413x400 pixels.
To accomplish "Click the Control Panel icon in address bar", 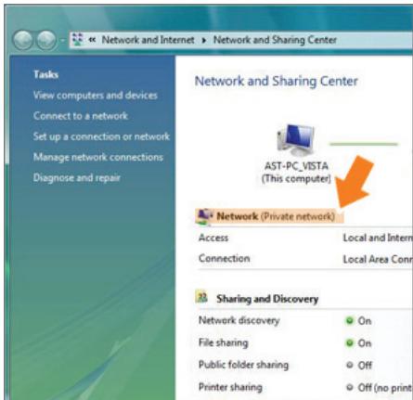I will tap(77, 40).
